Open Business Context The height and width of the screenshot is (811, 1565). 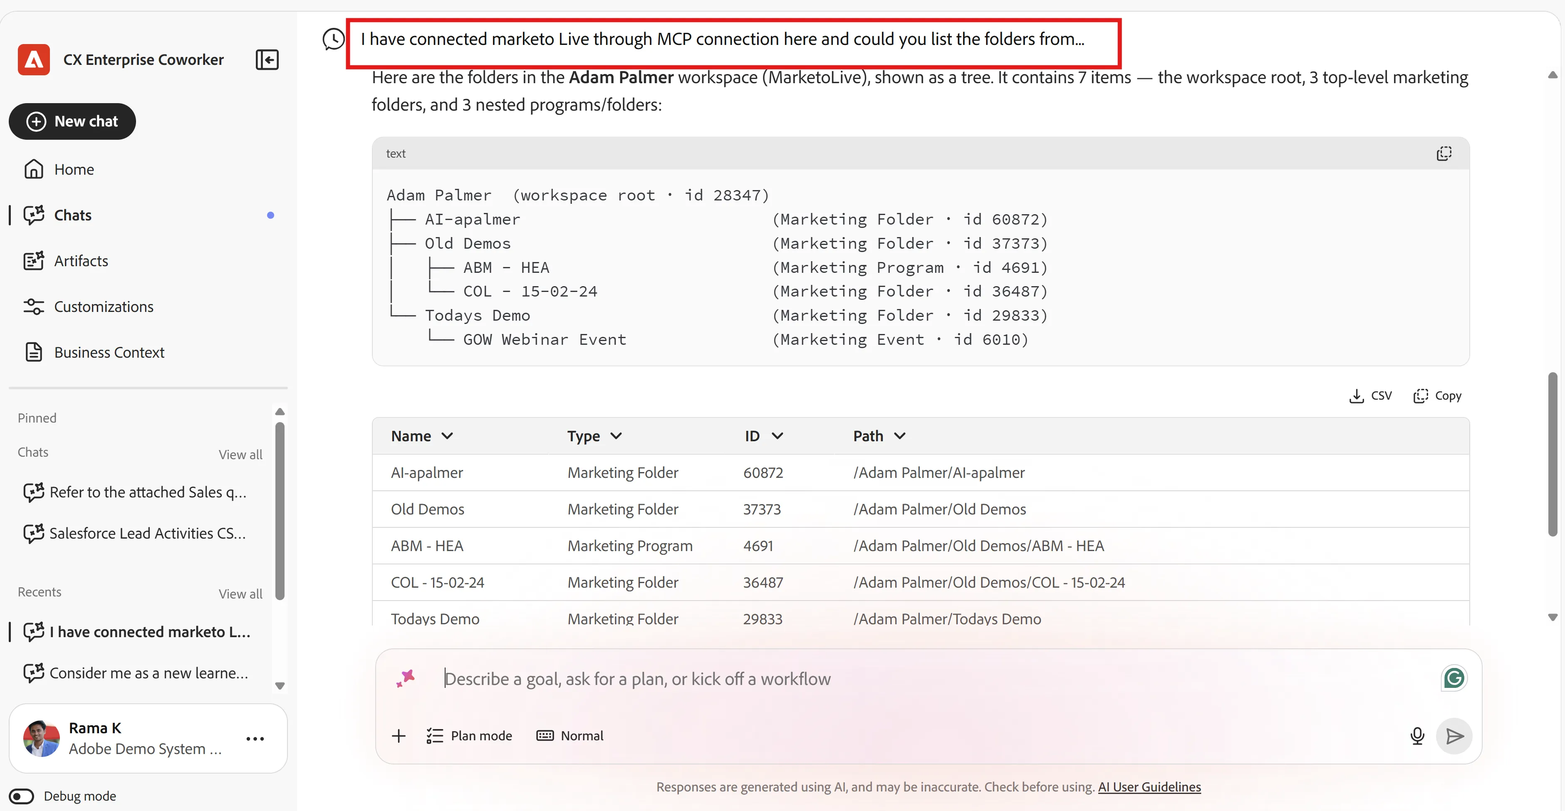point(94,352)
